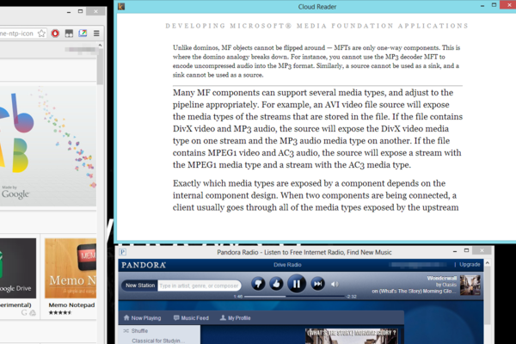Go to the My Profile tab
516x344 pixels.
pyautogui.click(x=235, y=318)
